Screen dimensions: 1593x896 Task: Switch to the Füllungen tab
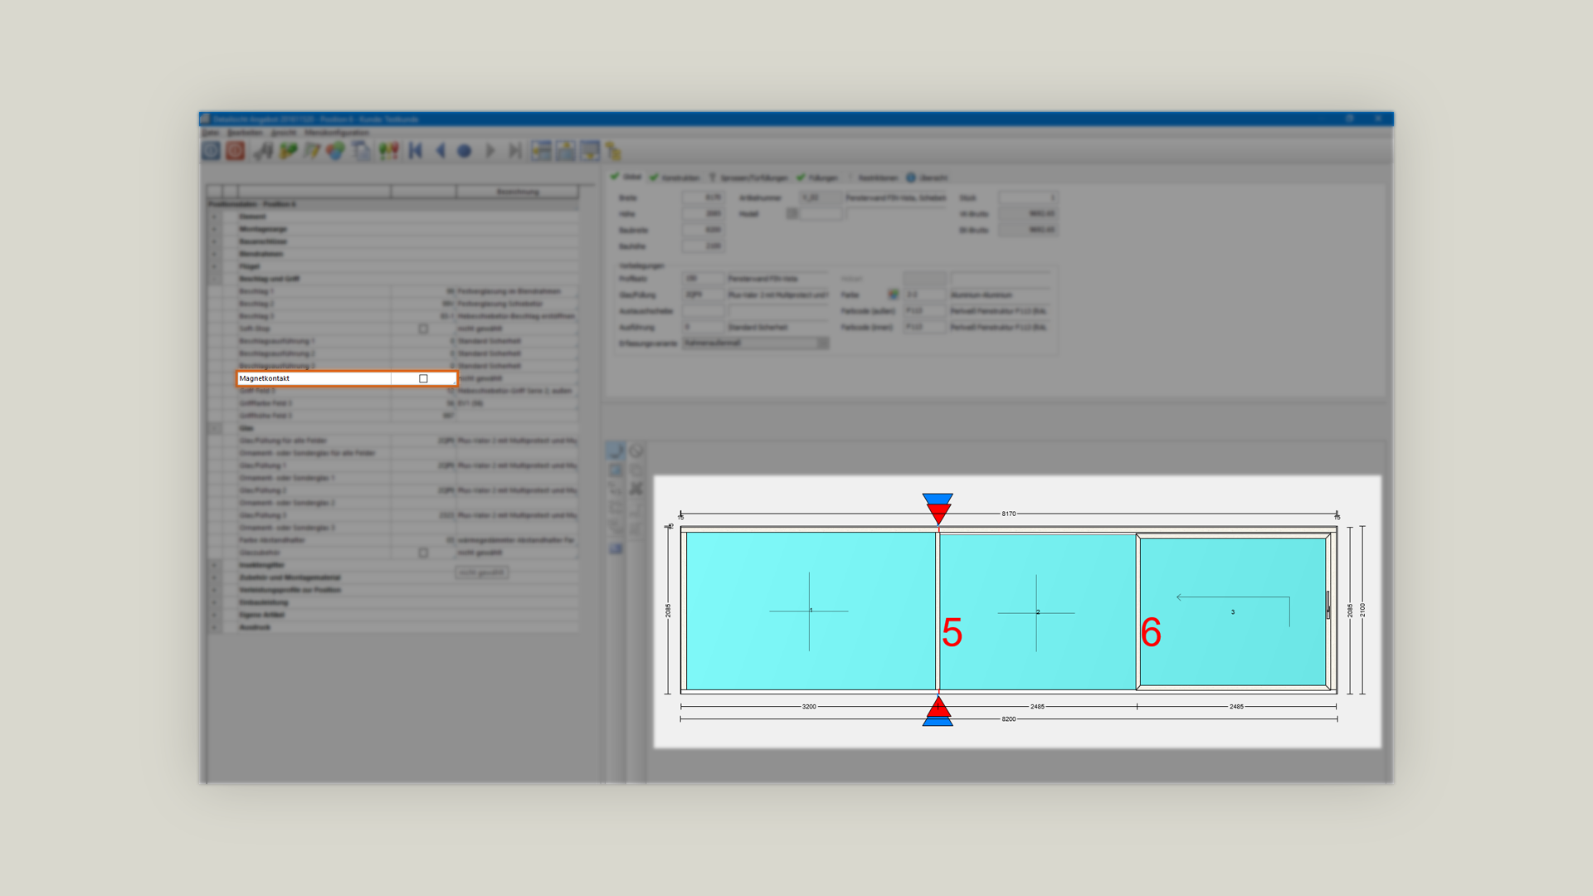(x=817, y=178)
